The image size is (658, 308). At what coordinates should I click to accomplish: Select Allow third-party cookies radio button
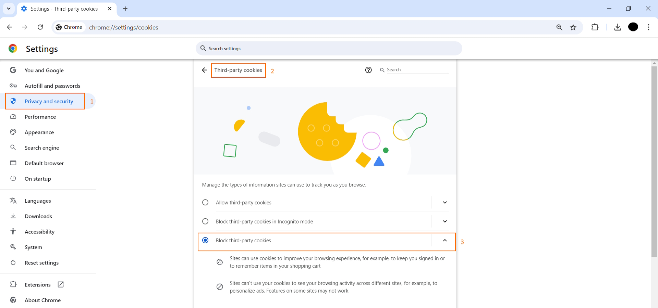tap(205, 202)
